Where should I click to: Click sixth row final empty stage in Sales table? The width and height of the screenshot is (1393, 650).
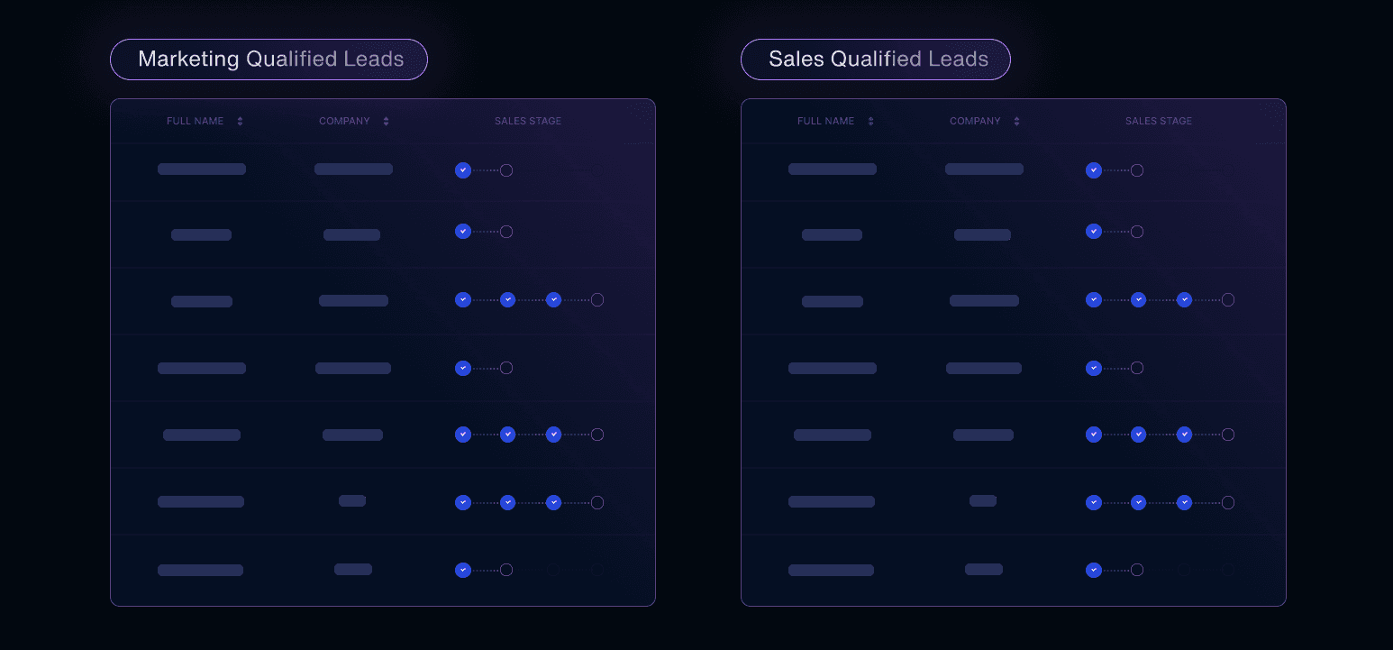pyautogui.click(x=1228, y=503)
